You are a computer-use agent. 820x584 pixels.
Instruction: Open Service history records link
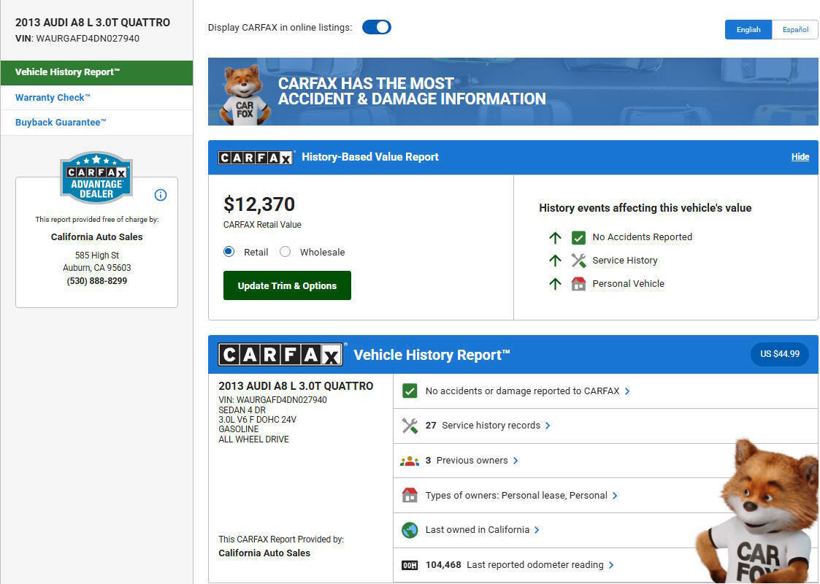click(483, 426)
